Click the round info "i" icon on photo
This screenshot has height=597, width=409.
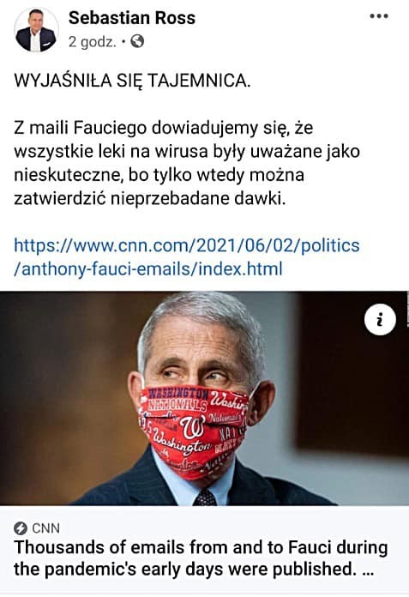tap(380, 320)
